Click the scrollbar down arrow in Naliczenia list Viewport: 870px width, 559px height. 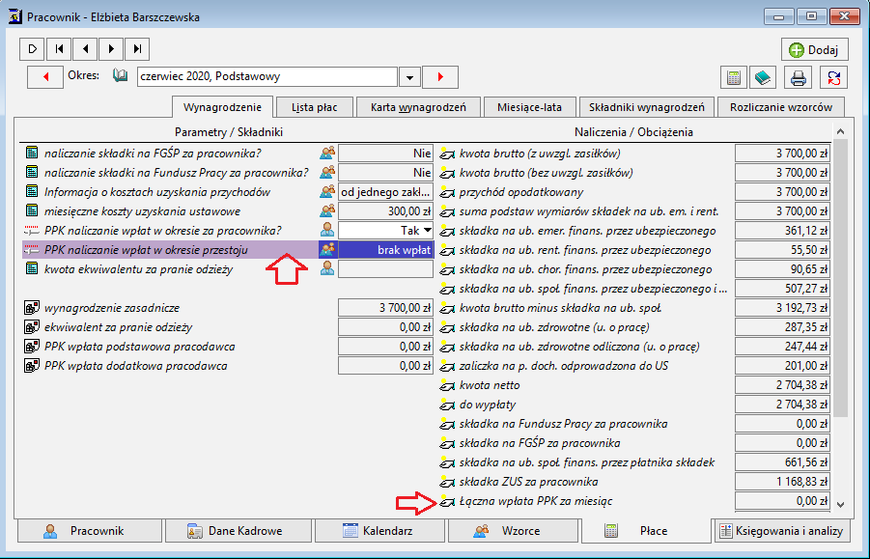(x=840, y=505)
